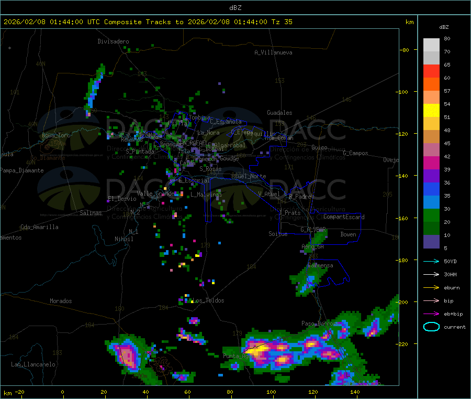Click the Lag.Llancanelo map label
Image resolution: width=471 pixels, height=399 pixels.
pyautogui.click(x=33, y=364)
